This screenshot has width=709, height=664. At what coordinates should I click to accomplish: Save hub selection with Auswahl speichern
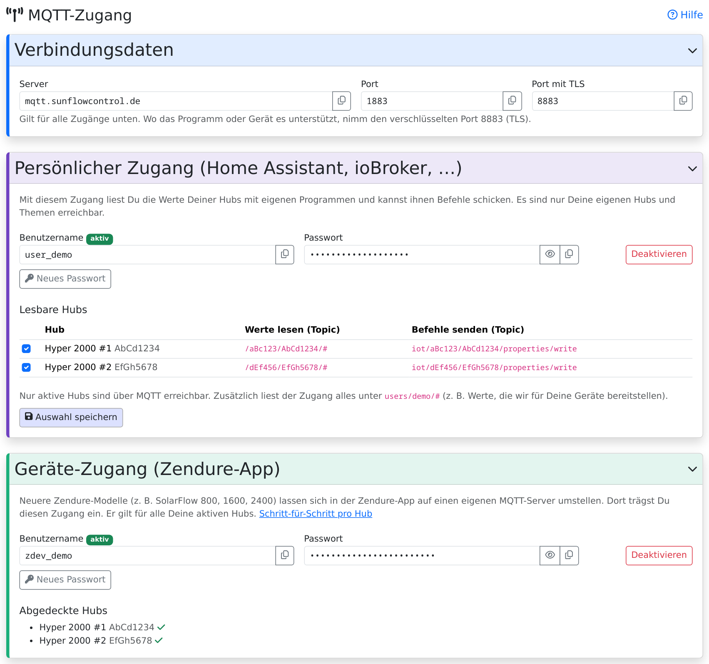click(71, 418)
